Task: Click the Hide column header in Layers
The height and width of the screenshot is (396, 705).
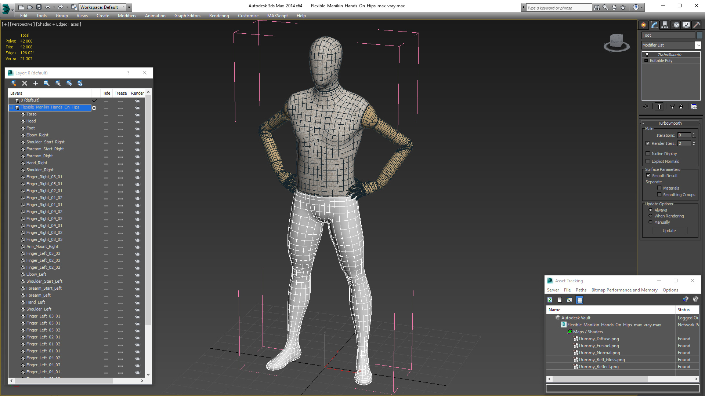Action: pyautogui.click(x=106, y=93)
